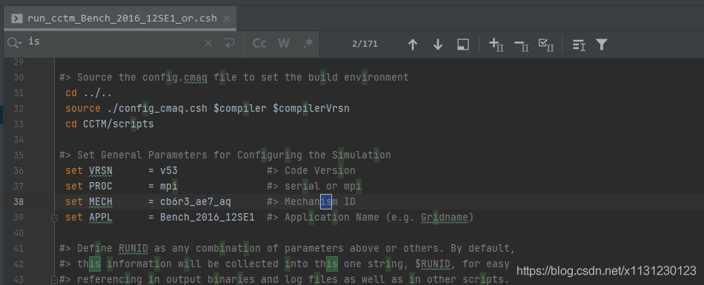Screen dimensions: 704x285
Task: Toggle Match Case (Cc) option
Action: click(x=259, y=43)
